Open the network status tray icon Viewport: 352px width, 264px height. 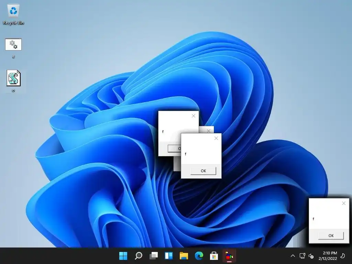tap(302, 256)
